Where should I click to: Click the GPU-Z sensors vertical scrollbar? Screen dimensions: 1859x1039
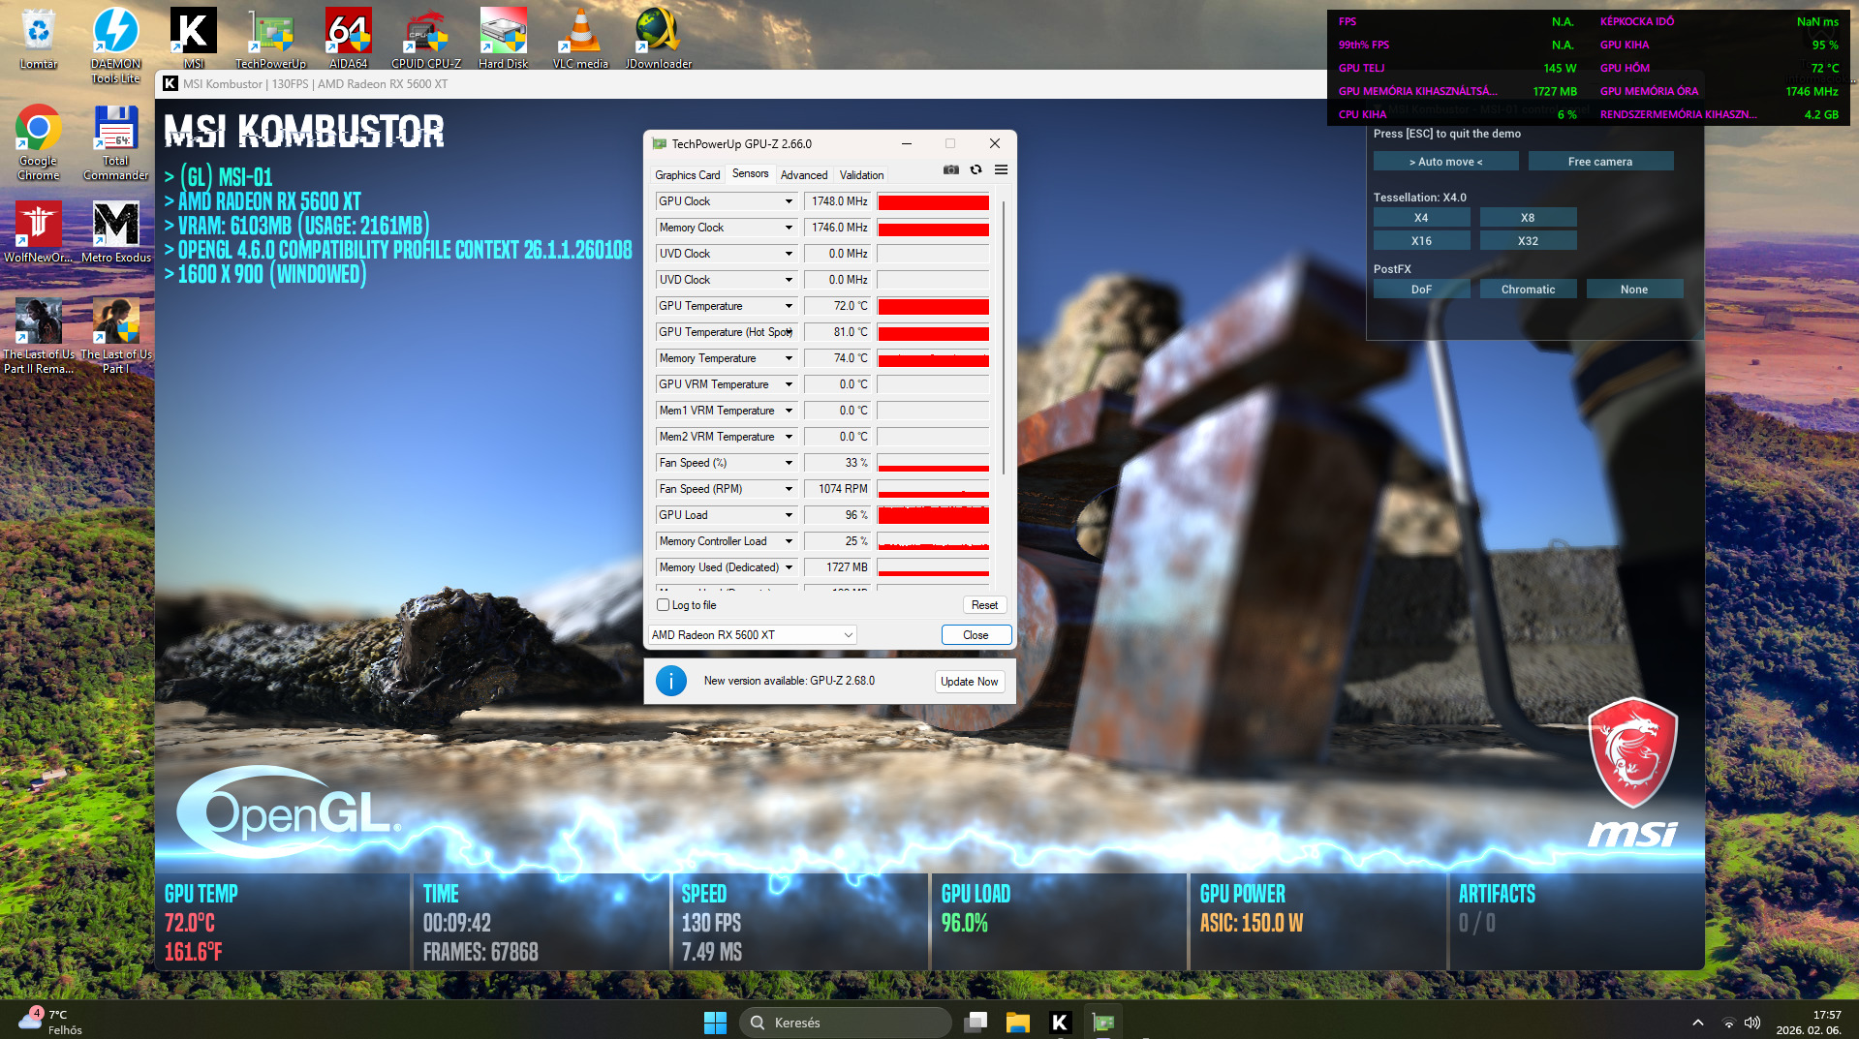tap(1004, 339)
